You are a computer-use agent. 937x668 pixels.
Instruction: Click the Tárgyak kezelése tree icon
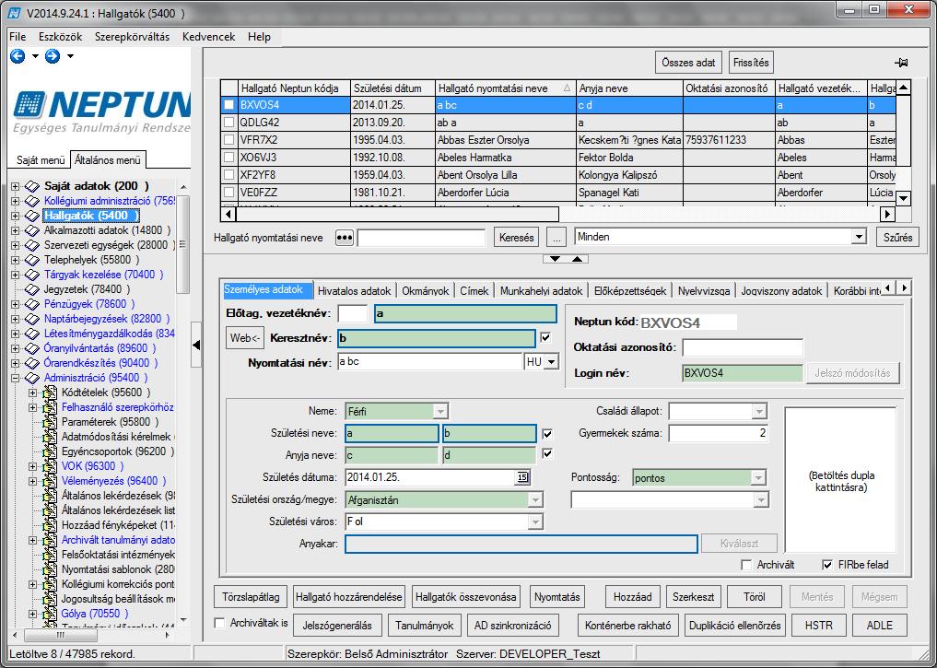pos(32,275)
